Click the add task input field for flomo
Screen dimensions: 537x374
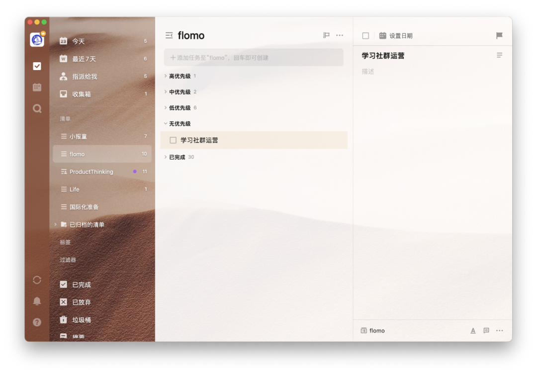point(254,58)
